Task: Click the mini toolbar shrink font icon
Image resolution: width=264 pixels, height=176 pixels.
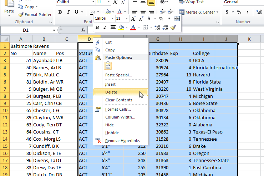Action: pyautogui.click(x=141, y=19)
